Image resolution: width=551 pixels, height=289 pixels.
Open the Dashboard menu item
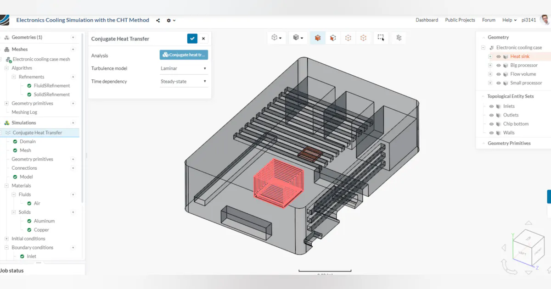(427, 20)
